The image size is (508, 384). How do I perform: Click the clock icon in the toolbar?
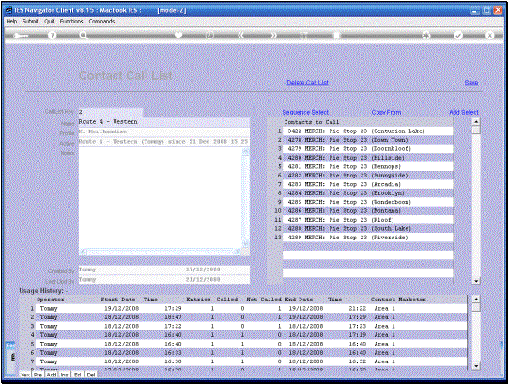tap(209, 35)
